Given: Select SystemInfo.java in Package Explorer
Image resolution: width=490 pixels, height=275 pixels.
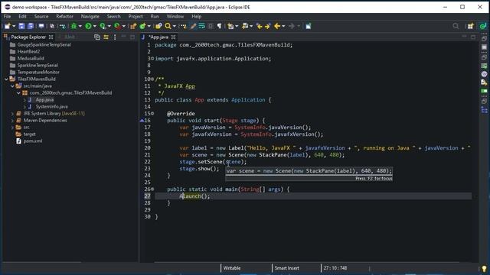Looking at the screenshot, I should tap(51, 107).
